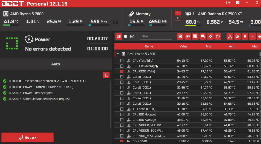Check the Core4 (CCD1) sensor box
Image resolution: width=261 pixels, height=144 pixels.
[122, 98]
